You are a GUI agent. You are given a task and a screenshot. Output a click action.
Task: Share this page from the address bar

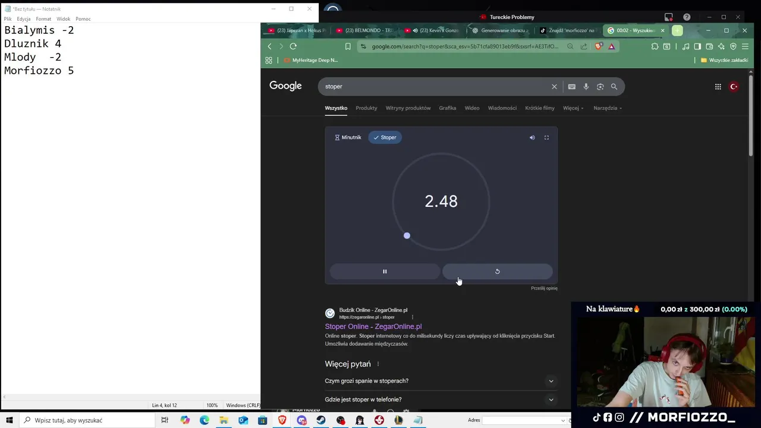(x=584, y=46)
